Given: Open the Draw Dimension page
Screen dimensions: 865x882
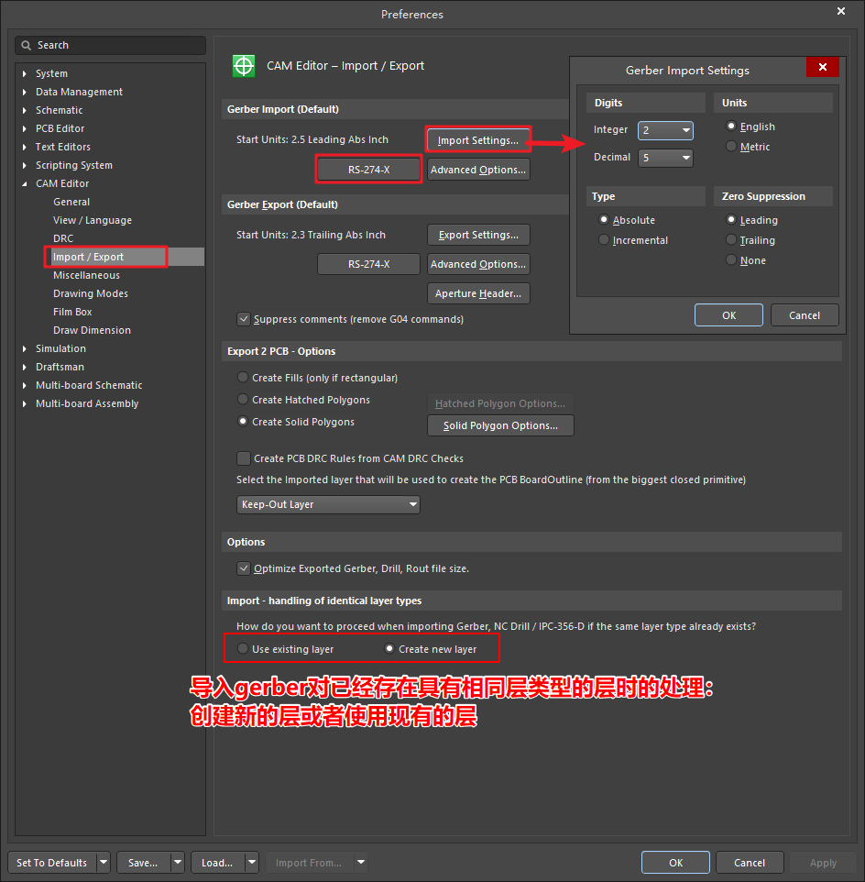Looking at the screenshot, I should 92,330.
